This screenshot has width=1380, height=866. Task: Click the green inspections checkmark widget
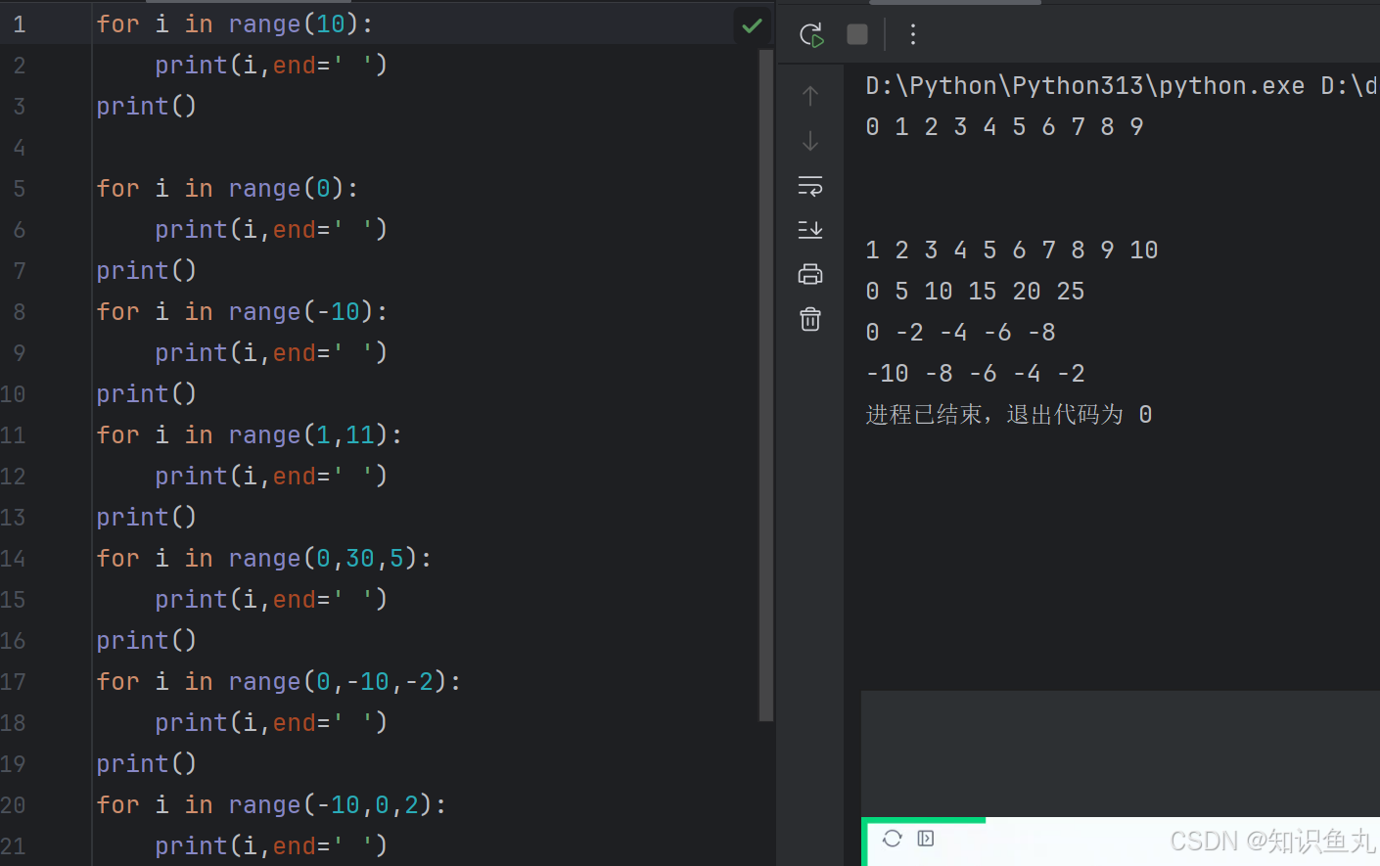click(752, 25)
